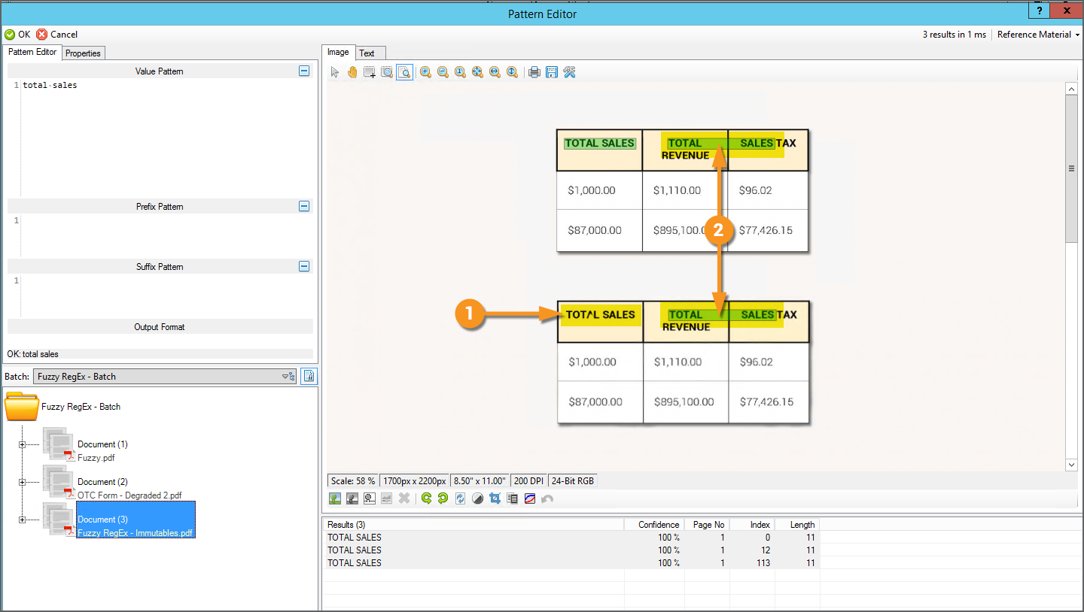
Task: Click the OK button
Action: (x=17, y=35)
